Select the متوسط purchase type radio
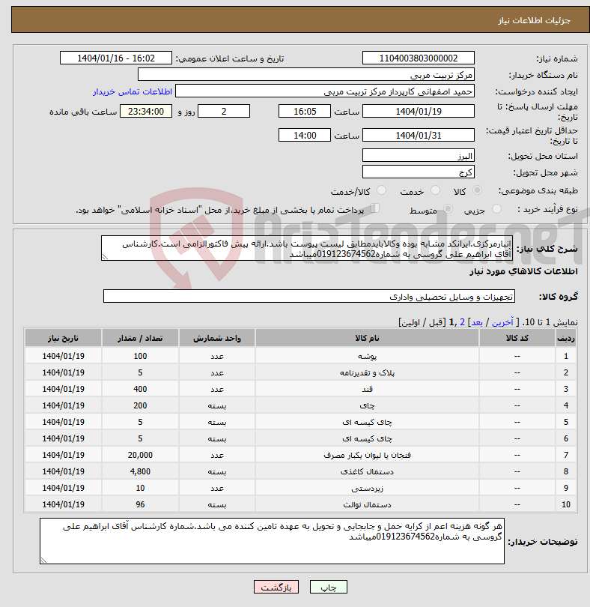 click(x=448, y=209)
